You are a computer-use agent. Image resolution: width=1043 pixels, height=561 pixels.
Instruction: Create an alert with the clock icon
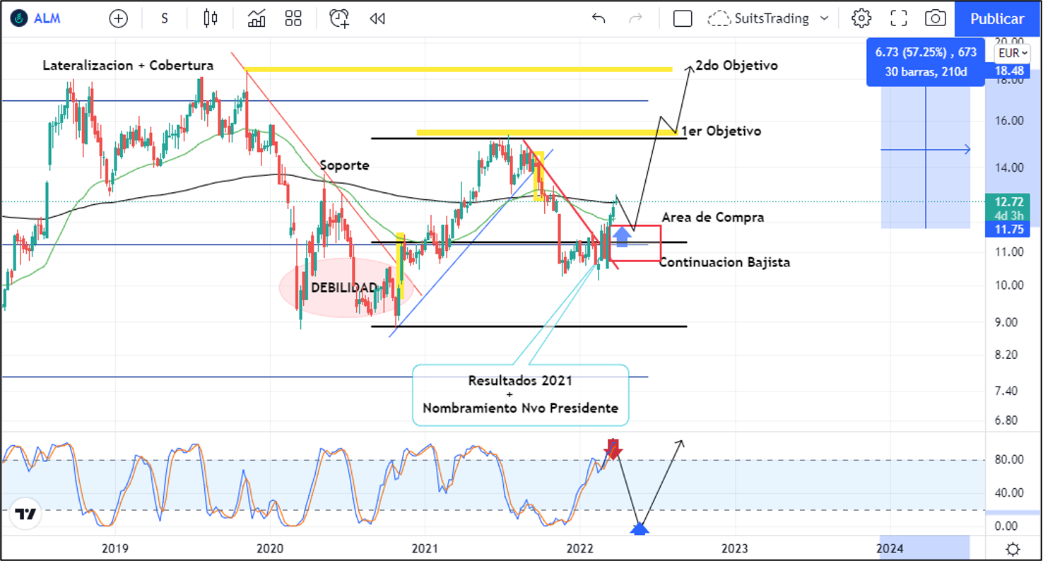point(340,19)
